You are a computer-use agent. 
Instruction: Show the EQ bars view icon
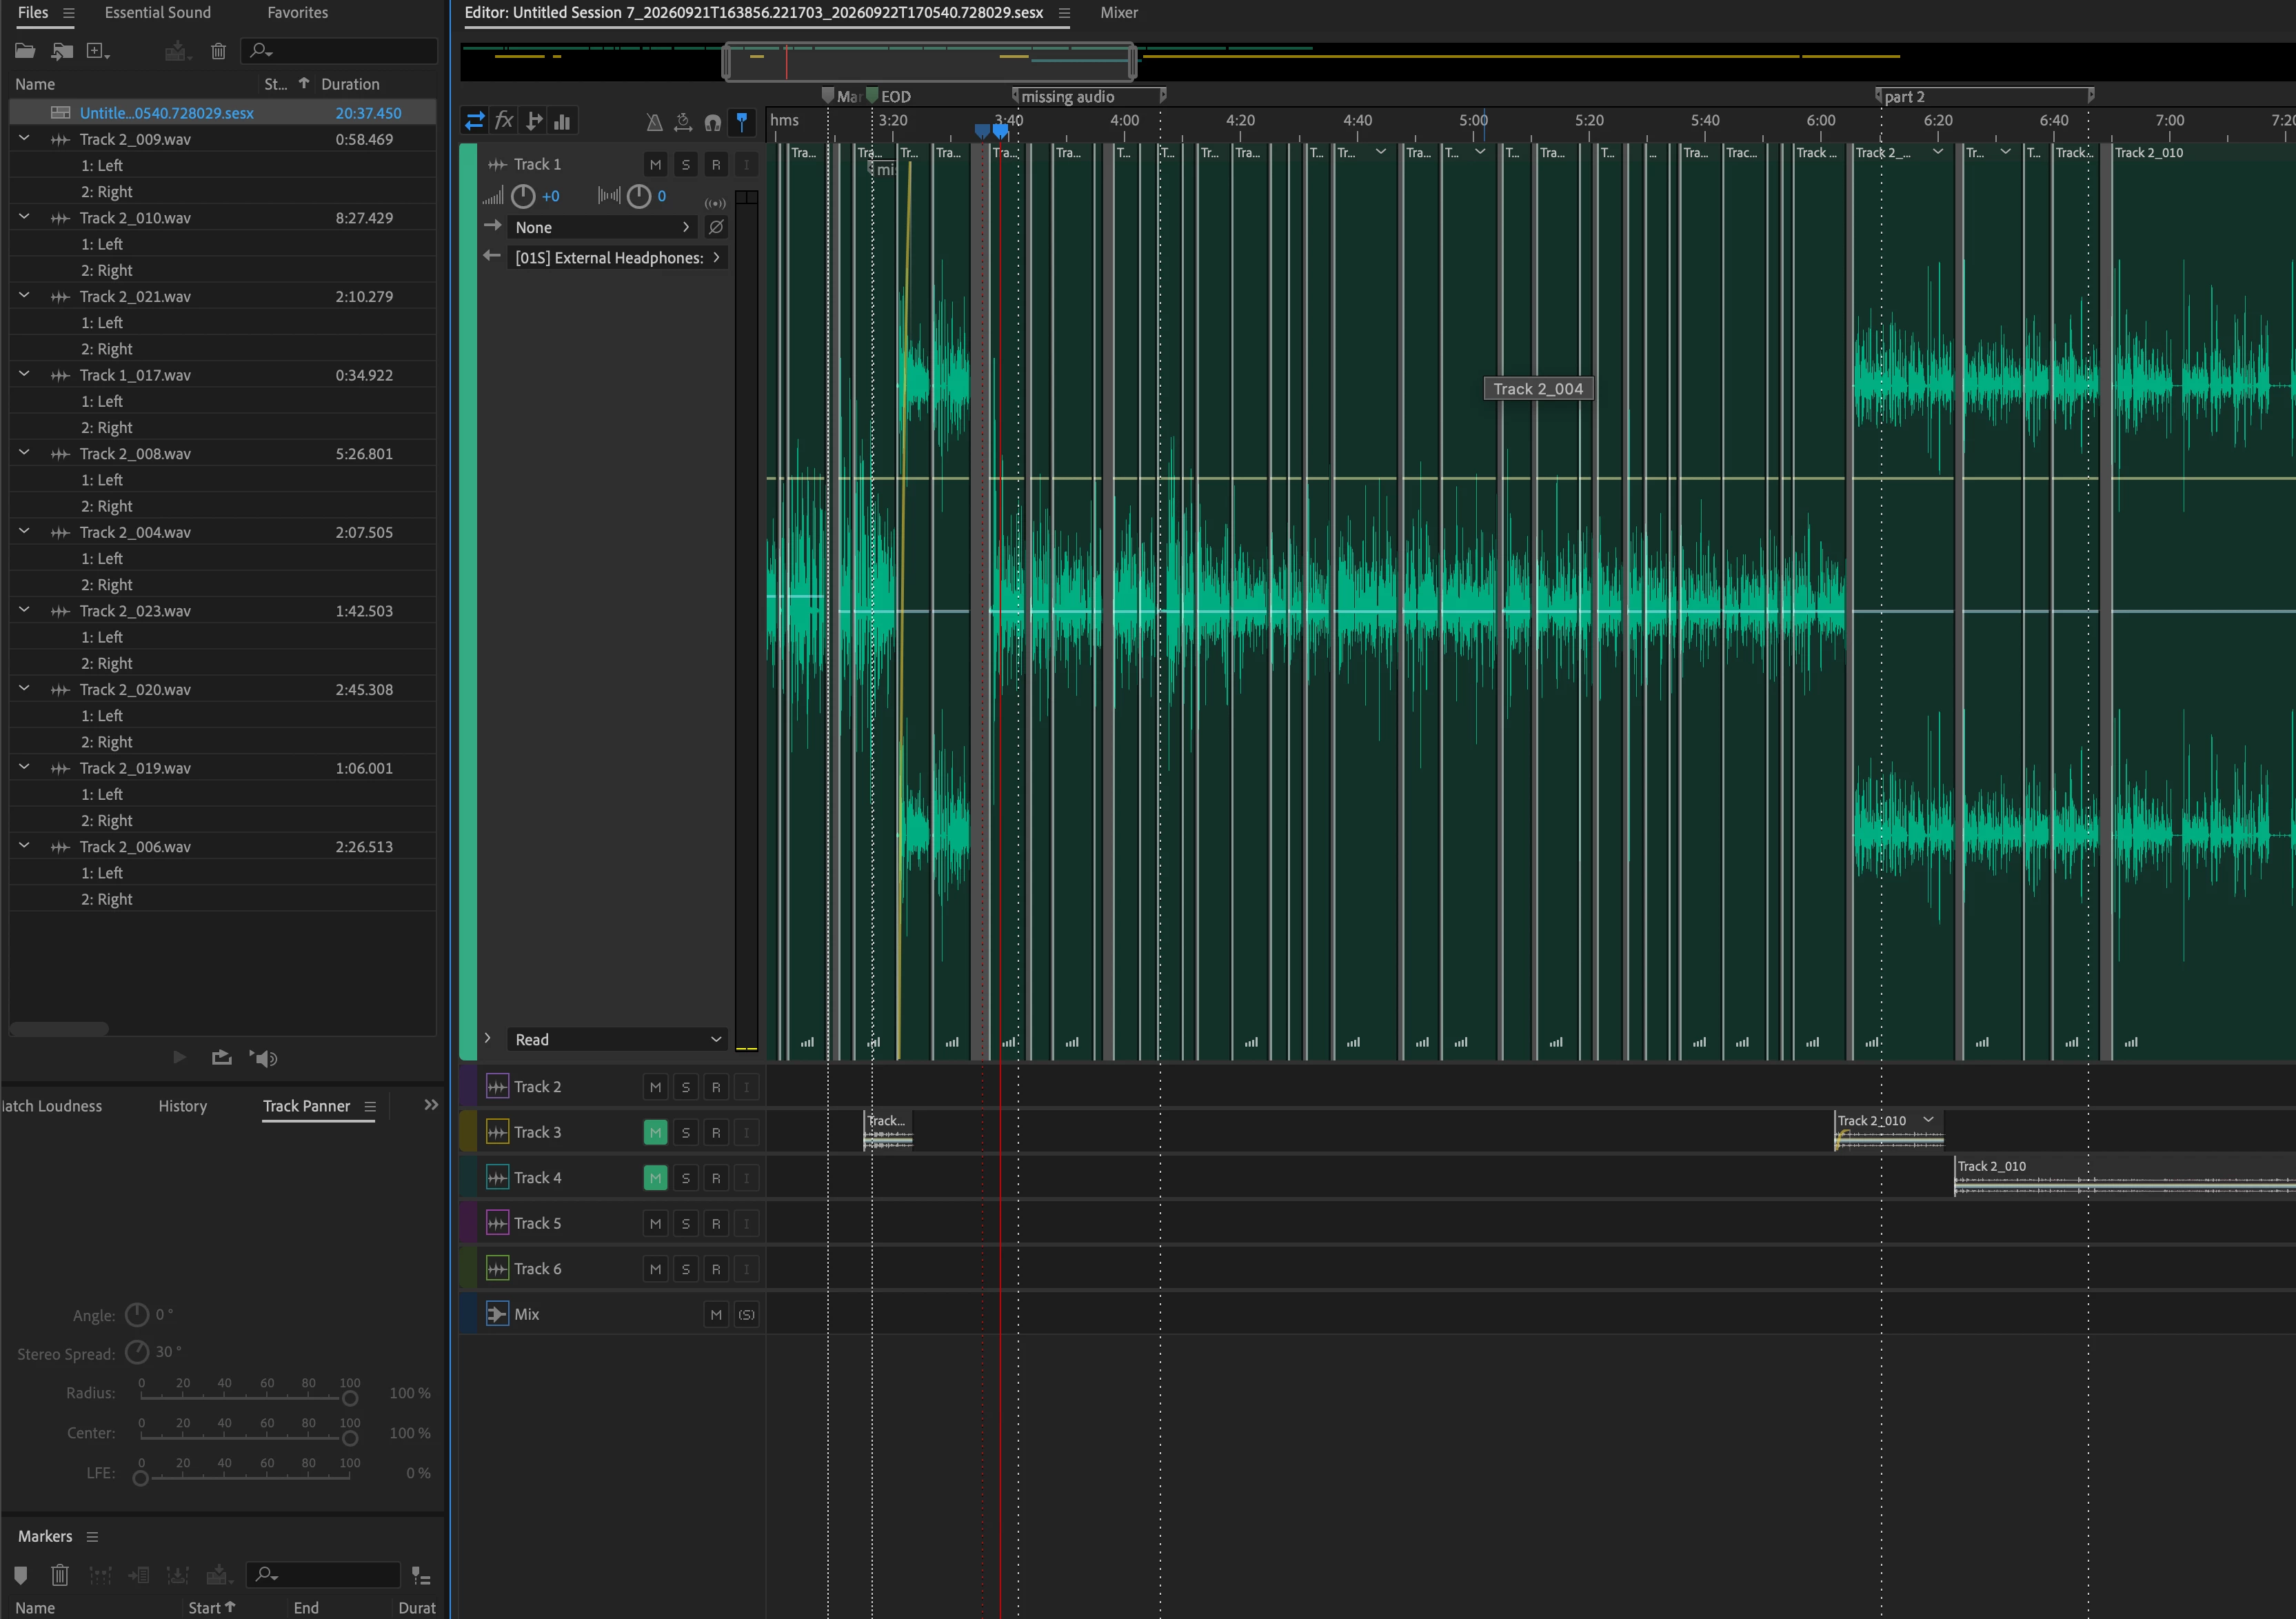(563, 122)
